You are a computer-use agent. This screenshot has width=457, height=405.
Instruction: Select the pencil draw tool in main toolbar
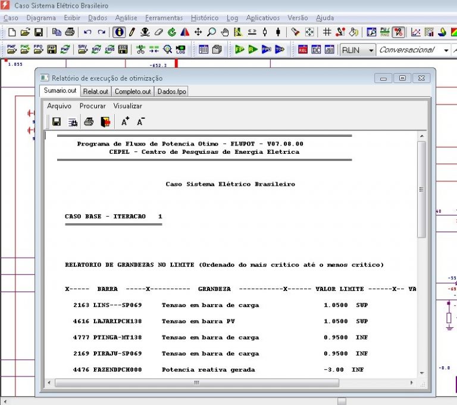click(132, 32)
